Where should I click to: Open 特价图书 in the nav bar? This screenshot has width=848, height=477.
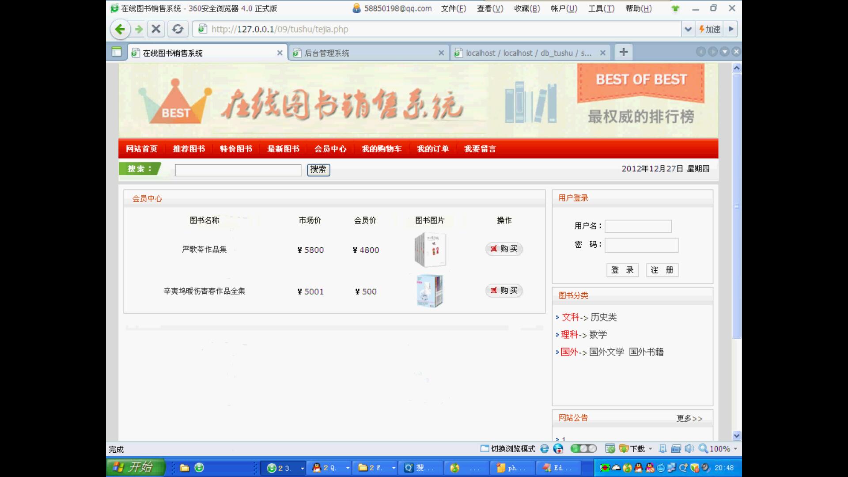click(236, 149)
